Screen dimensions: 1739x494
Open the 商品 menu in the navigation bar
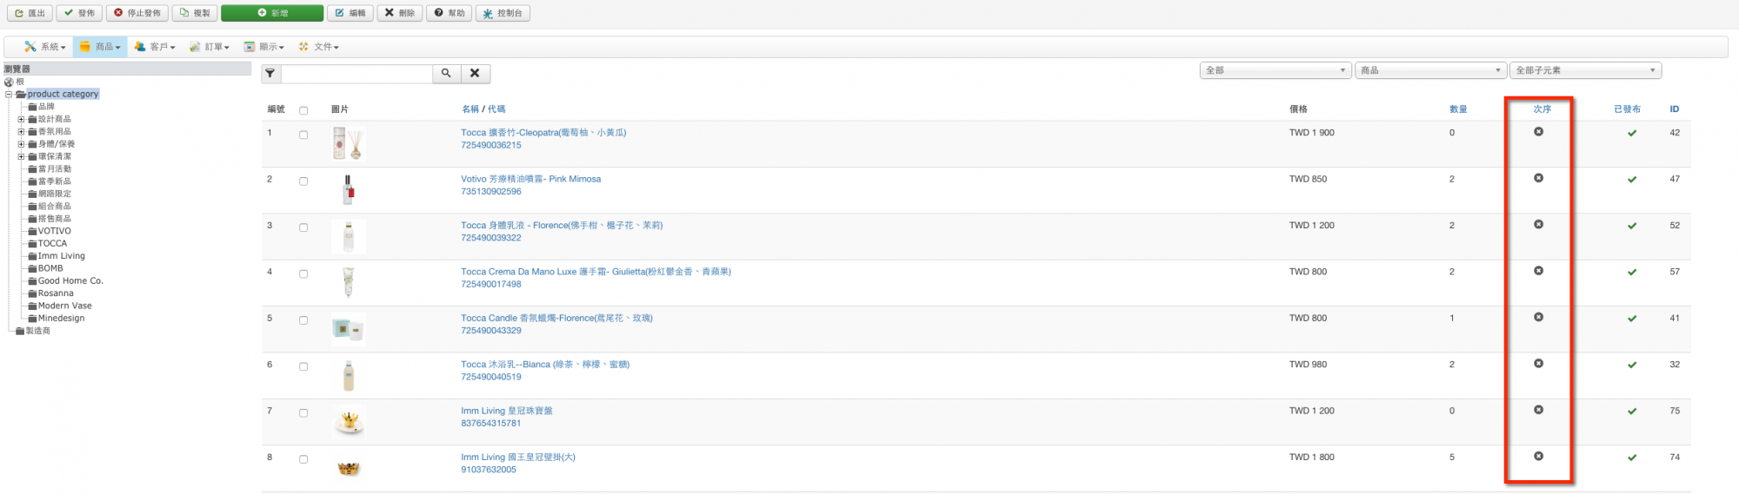click(x=101, y=47)
